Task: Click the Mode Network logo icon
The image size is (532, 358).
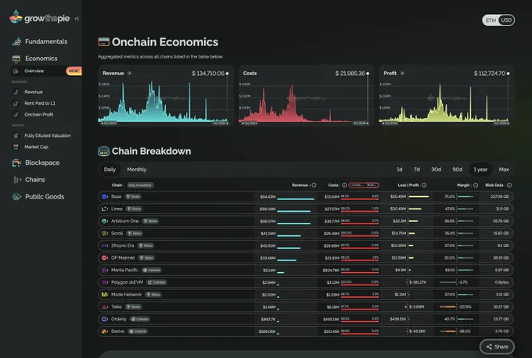Action: point(105,295)
